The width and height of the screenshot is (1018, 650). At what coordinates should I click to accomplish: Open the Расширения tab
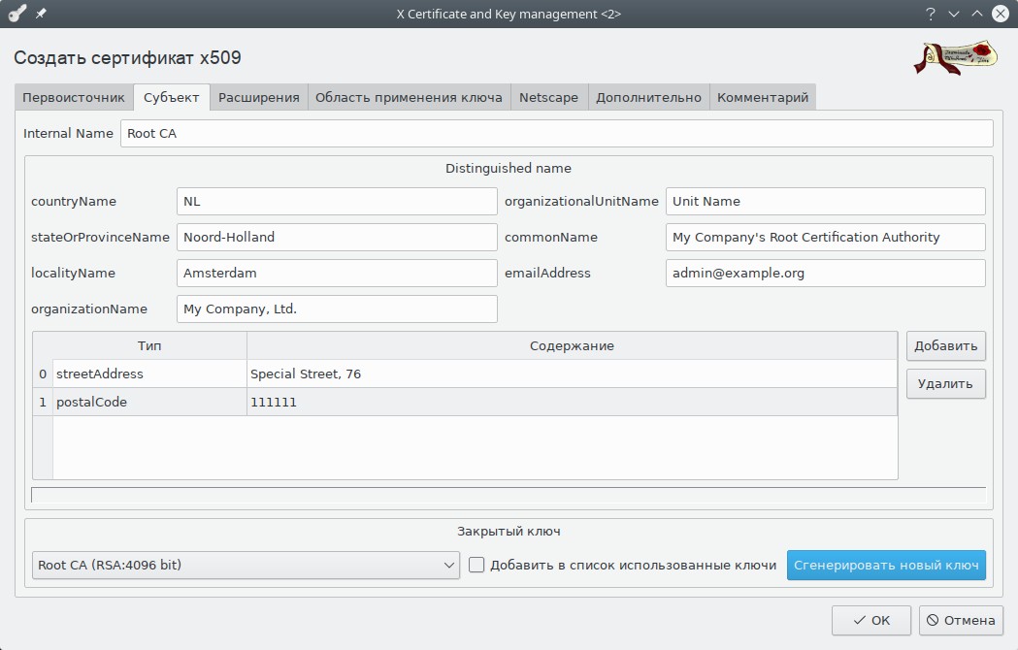(258, 98)
